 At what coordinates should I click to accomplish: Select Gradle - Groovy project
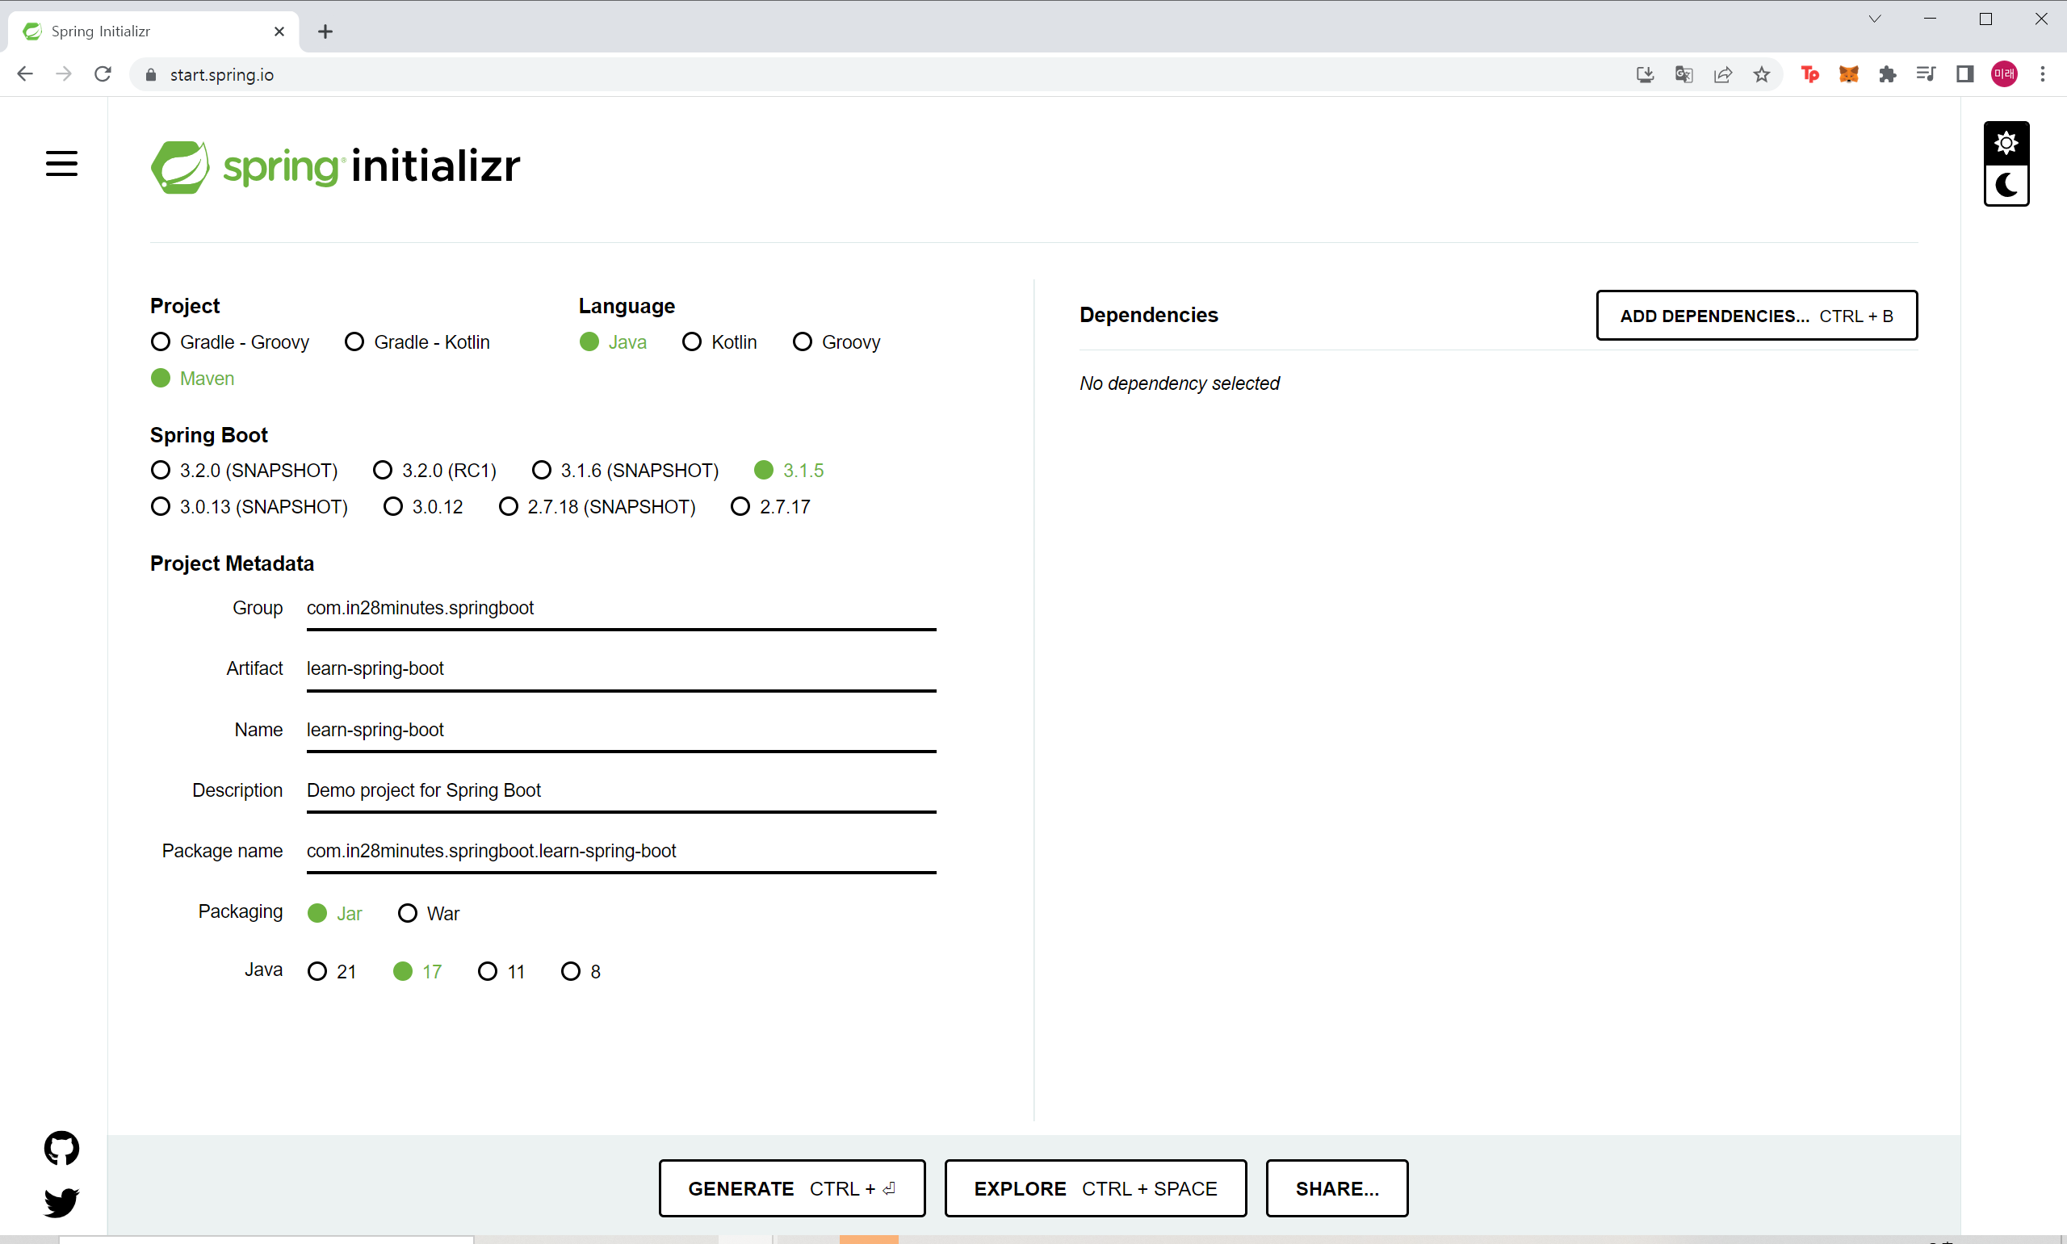(x=229, y=342)
